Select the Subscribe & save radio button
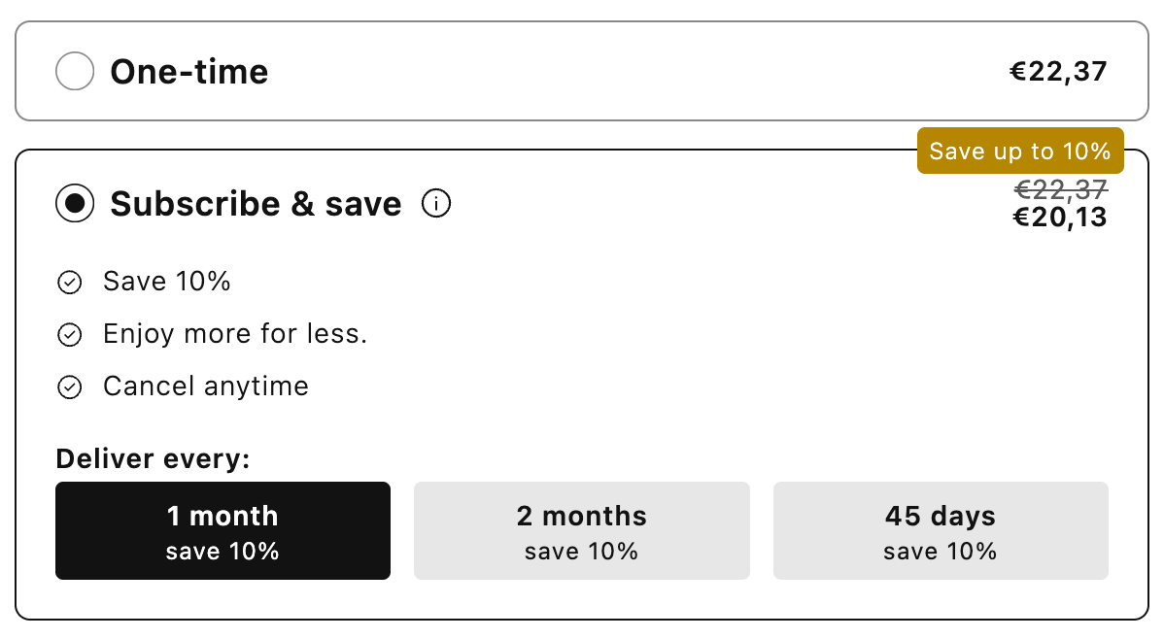This screenshot has width=1164, height=639. pyautogui.click(x=75, y=204)
